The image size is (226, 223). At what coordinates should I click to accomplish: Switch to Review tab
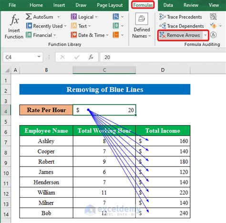[191, 5]
